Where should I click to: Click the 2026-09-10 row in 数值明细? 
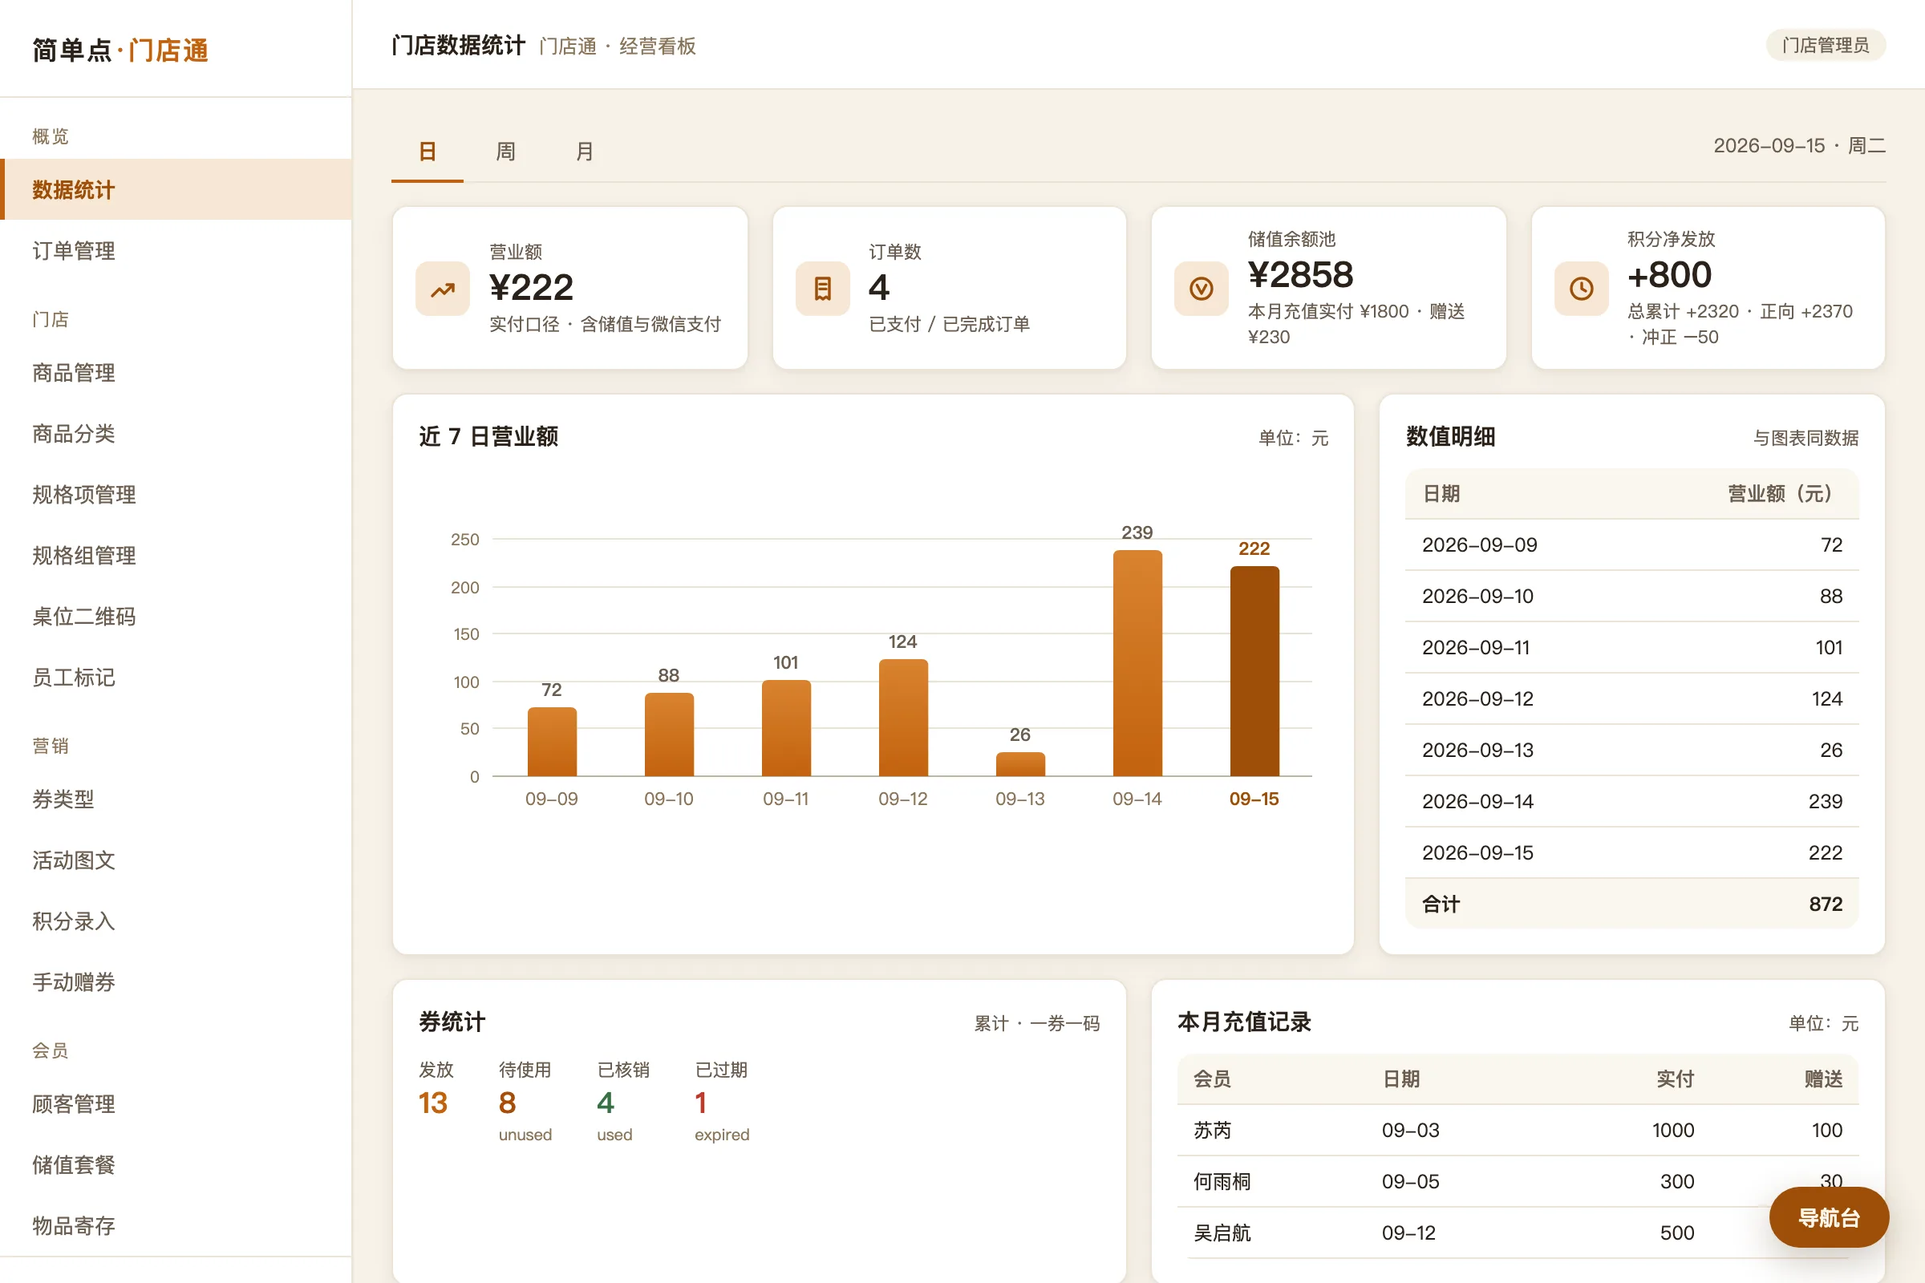point(1631,596)
